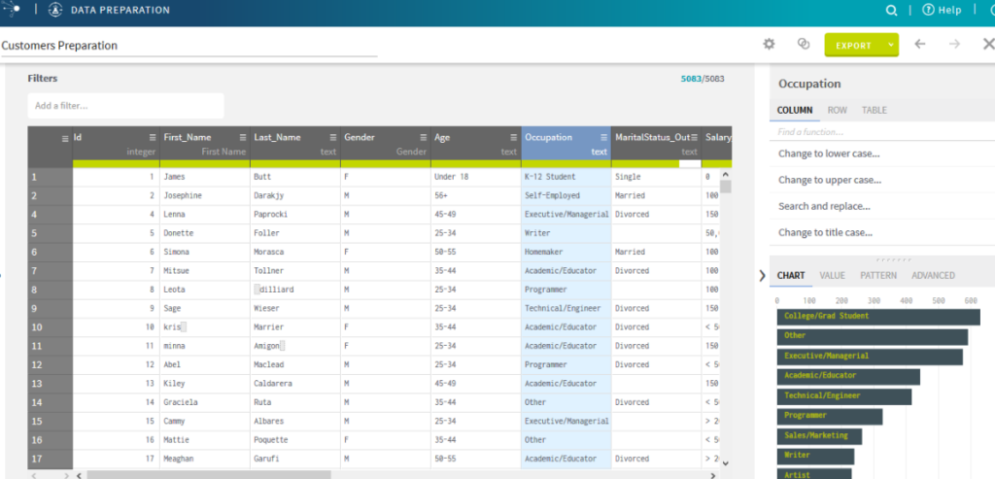Click the Occupation column quality bar
The height and width of the screenshot is (479, 995).
(x=566, y=163)
